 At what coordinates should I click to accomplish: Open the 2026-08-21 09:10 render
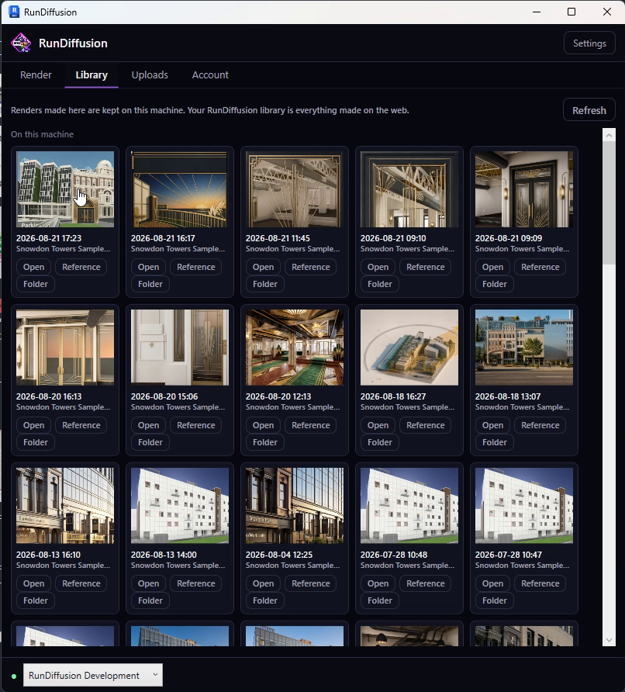pos(378,267)
